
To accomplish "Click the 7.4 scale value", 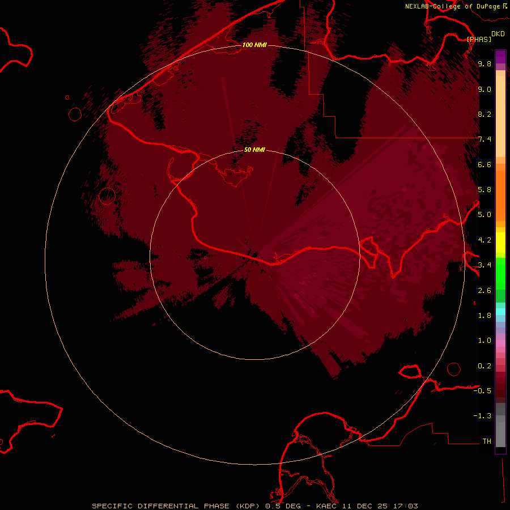I will point(484,139).
